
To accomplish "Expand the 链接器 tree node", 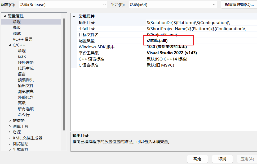I will coord(10,120).
